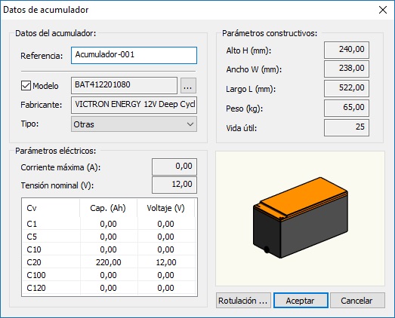Toggle the Modelo checkbox
The height and width of the screenshot is (318, 395).
tap(26, 86)
